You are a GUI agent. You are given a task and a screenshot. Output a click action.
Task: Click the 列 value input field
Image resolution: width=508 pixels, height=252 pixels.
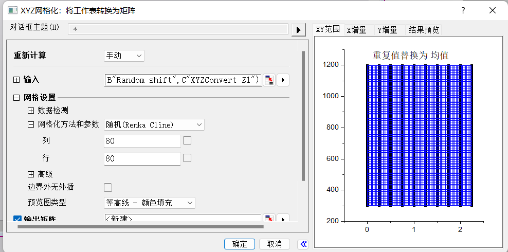pyautogui.click(x=142, y=141)
